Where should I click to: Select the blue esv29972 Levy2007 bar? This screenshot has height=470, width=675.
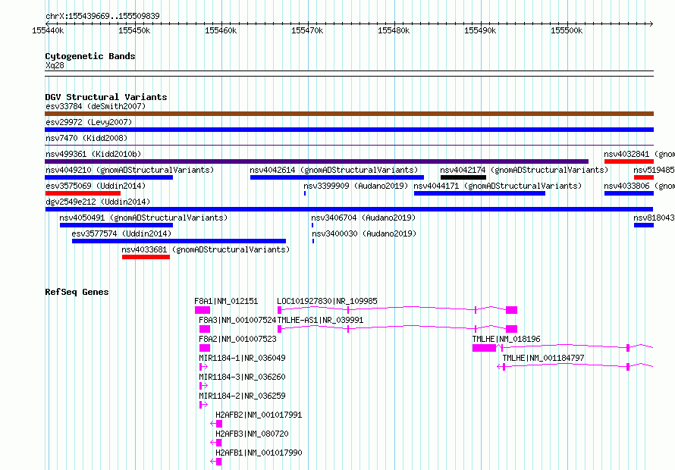tap(349, 130)
